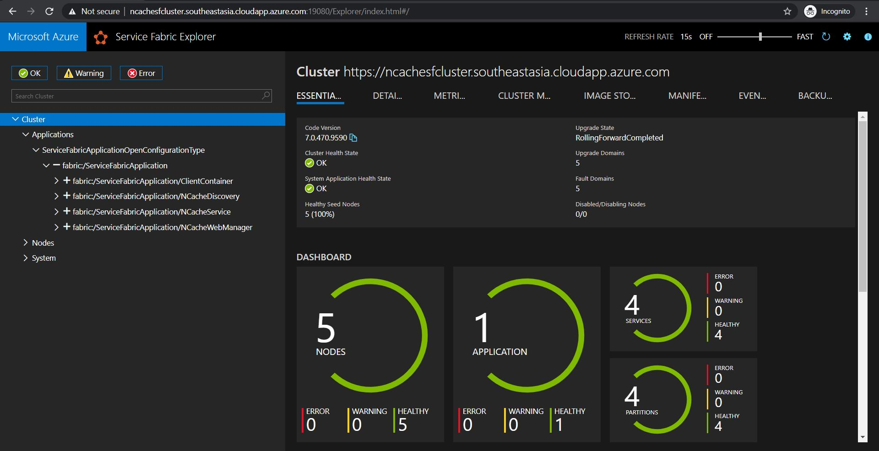Open the Manifest tab
The width and height of the screenshot is (879, 451).
click(x=687, y=96)
